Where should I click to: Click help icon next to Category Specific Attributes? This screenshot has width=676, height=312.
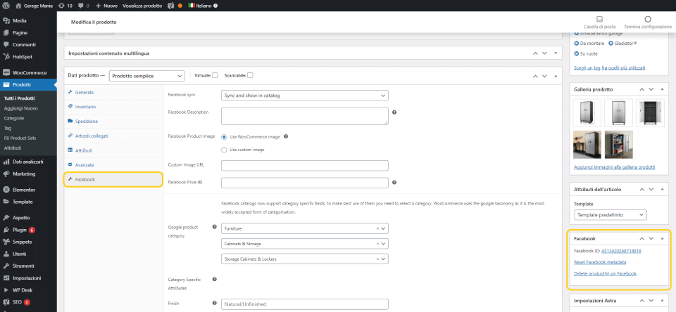[x=214, y=279]
